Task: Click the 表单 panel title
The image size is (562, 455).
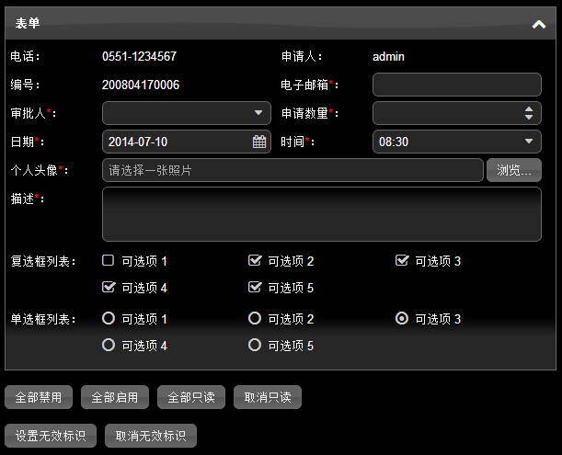Action: pos(28,23)
